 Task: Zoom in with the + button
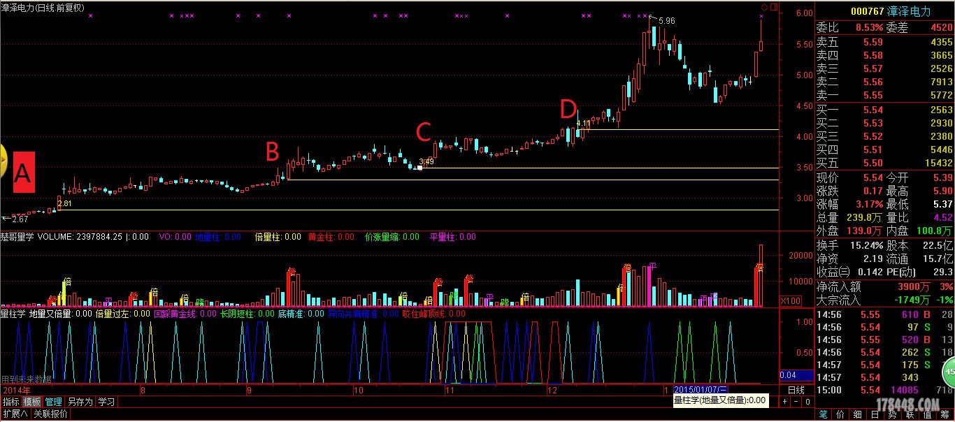coord(786,402)
